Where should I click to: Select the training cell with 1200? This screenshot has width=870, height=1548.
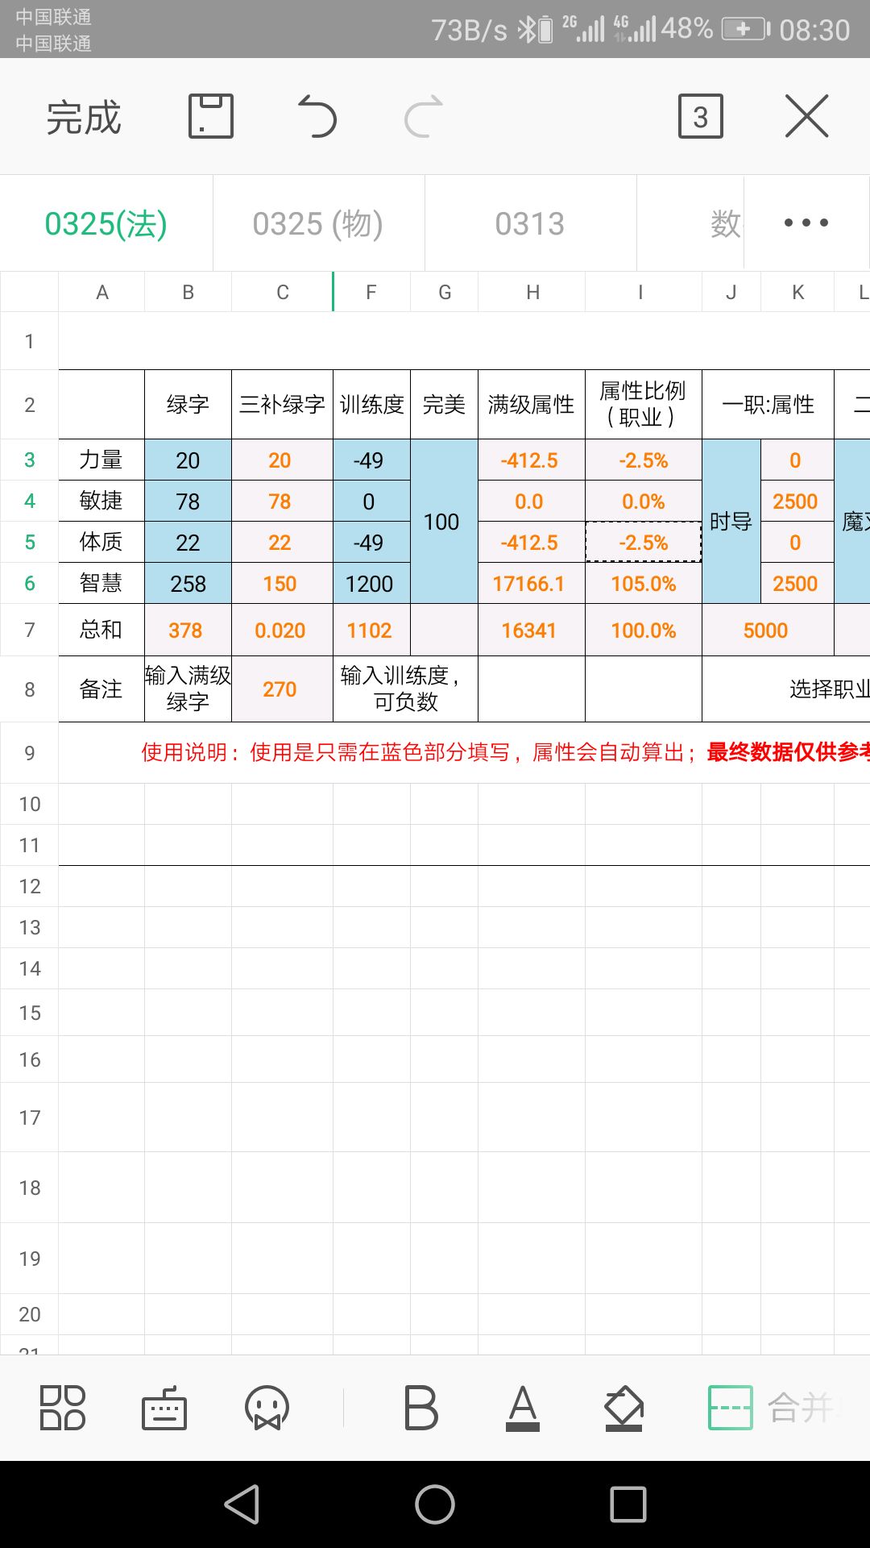371,583
